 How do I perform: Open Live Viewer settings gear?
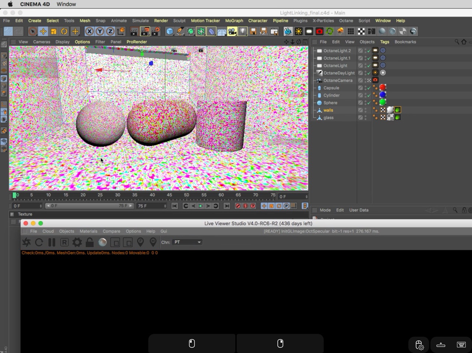[x=77, y=242]
